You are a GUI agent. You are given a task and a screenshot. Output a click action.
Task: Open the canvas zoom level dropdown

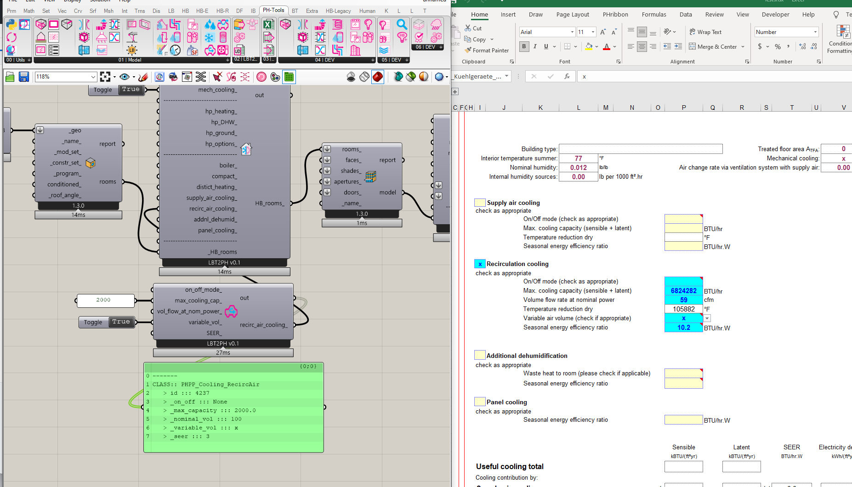[x=93, y=77]
